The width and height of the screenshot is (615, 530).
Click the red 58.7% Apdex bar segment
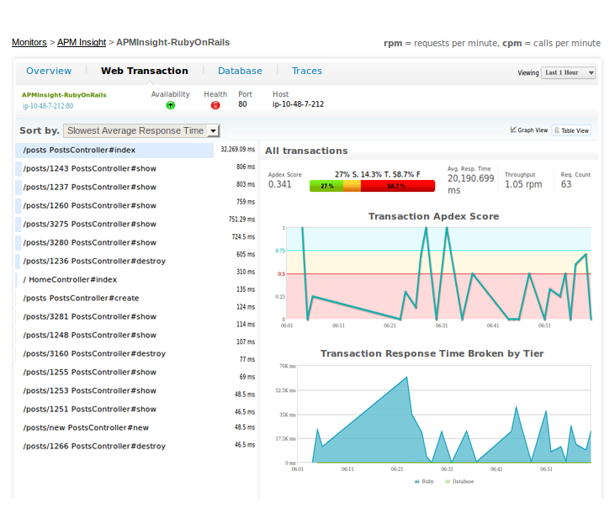tap(397, 186)
